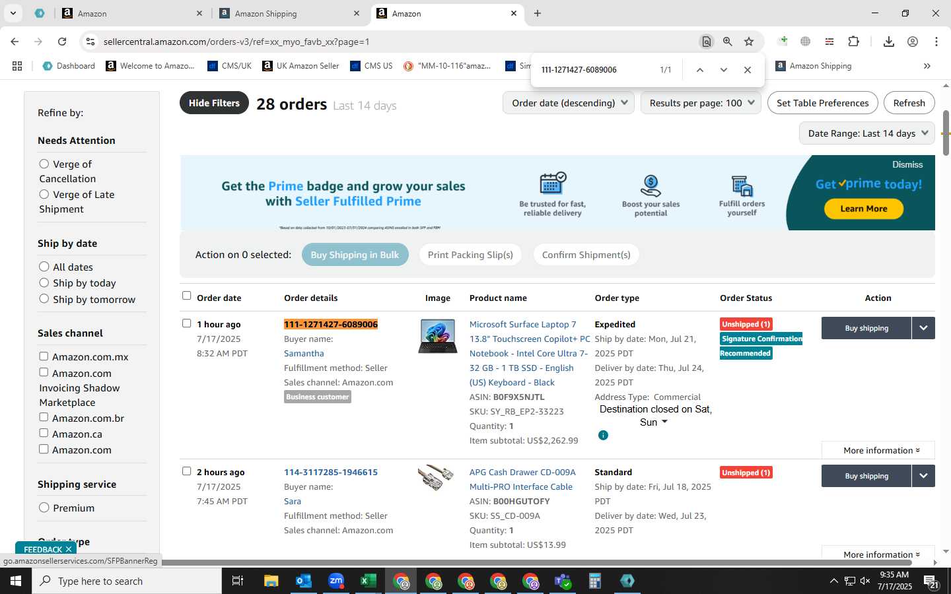Open the tab search chevron
Viewport: 951px width, 594px height.
pos(13,13)
